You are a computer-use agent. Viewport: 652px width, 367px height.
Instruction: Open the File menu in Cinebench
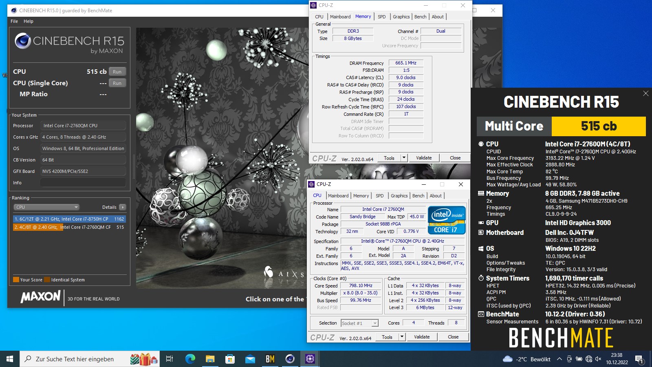[x=14, y=21]
